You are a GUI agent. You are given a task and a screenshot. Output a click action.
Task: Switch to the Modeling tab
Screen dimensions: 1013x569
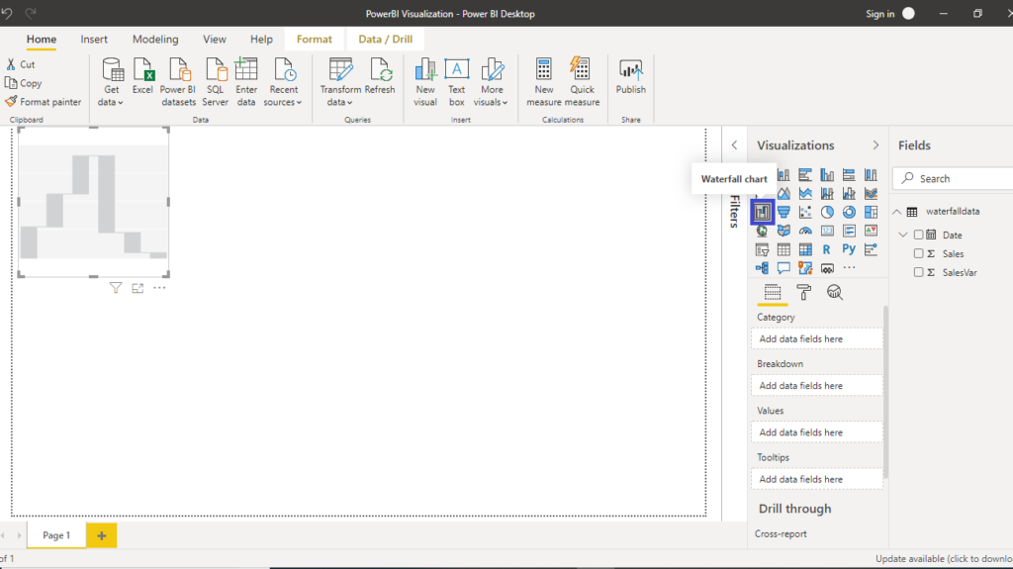tap(155, 40)
